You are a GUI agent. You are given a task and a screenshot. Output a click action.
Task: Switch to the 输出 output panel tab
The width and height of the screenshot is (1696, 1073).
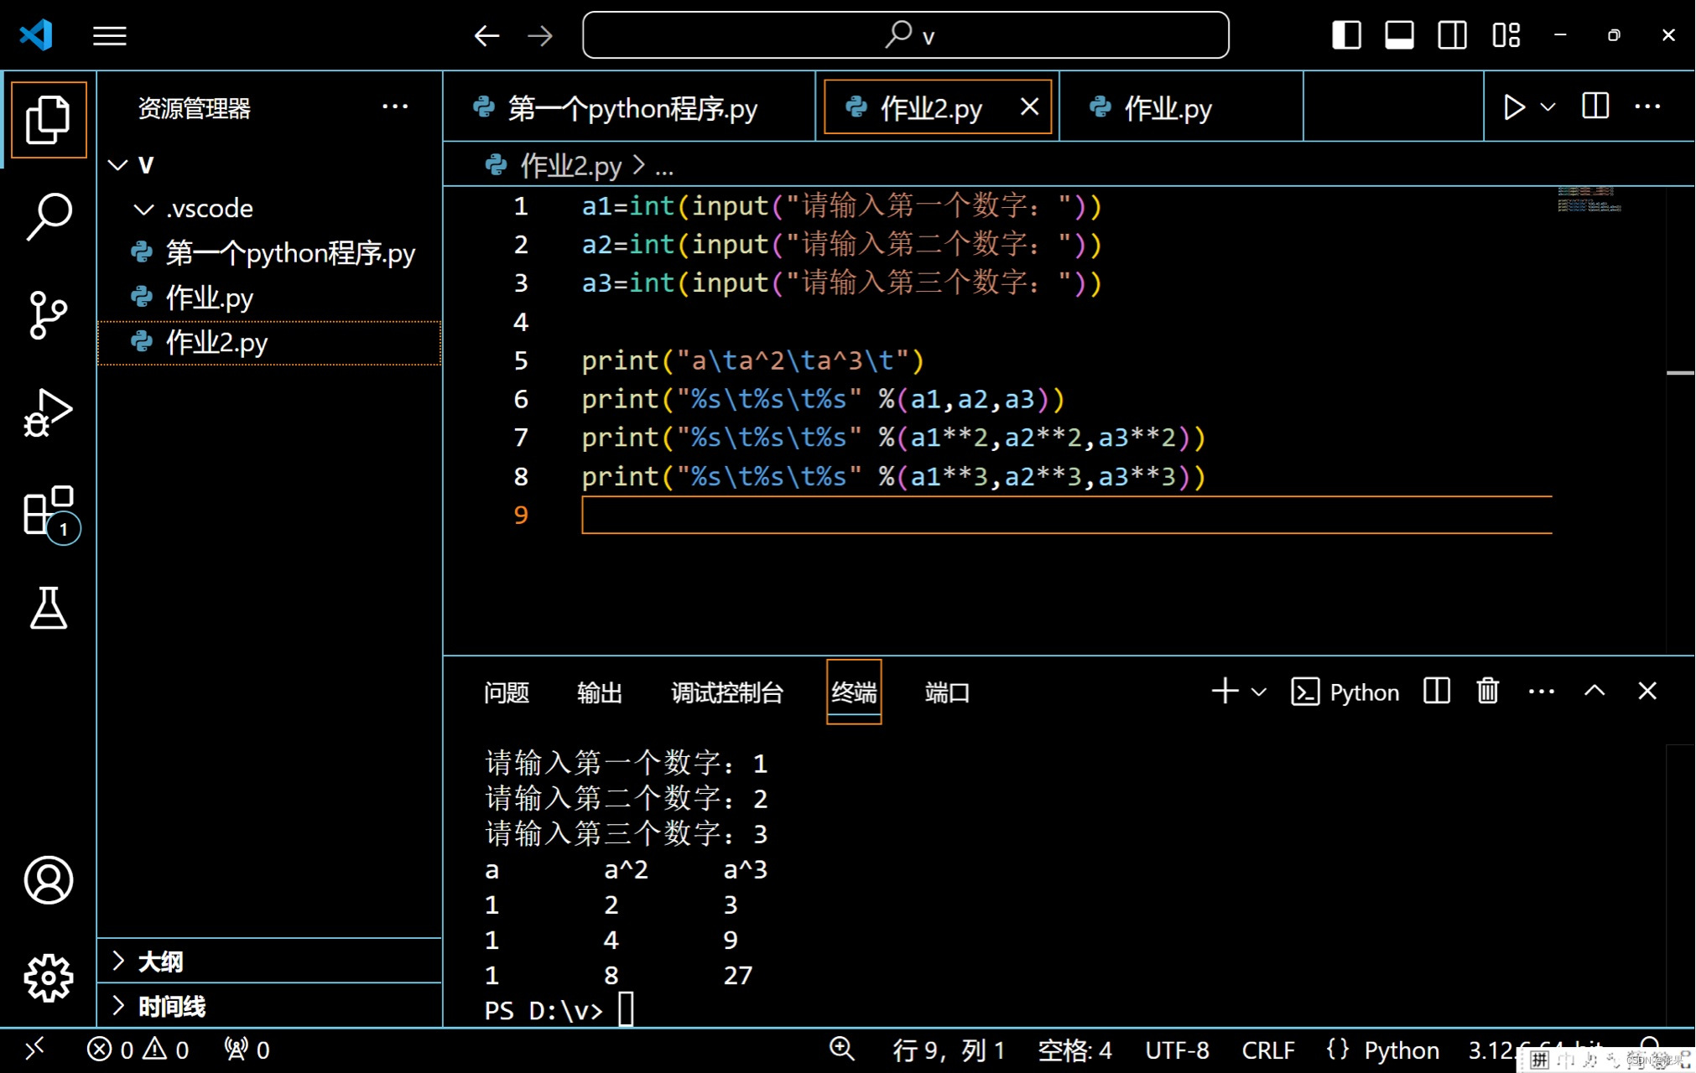pos(600,692)
